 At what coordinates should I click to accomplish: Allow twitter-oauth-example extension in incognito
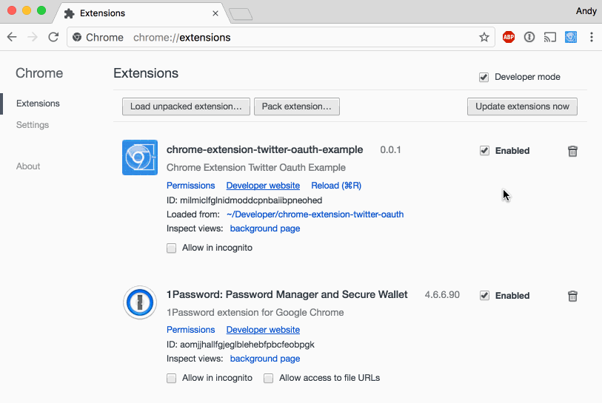(171, 248)
